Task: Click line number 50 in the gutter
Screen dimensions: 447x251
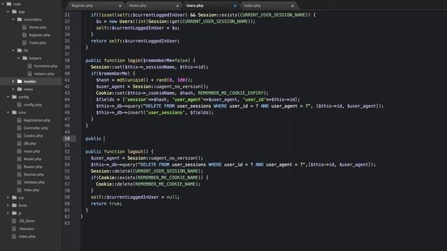Action: (67, 139)
